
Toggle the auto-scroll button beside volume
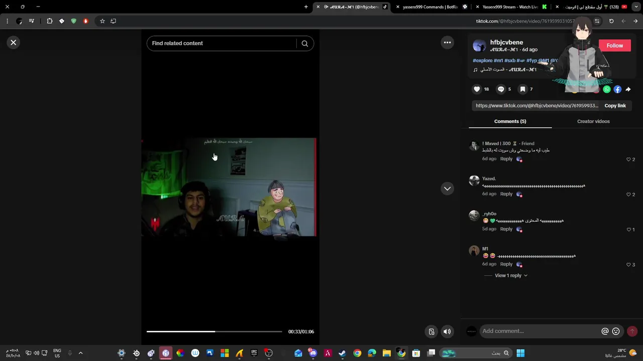pyautogui.click(x=431, y=331)
